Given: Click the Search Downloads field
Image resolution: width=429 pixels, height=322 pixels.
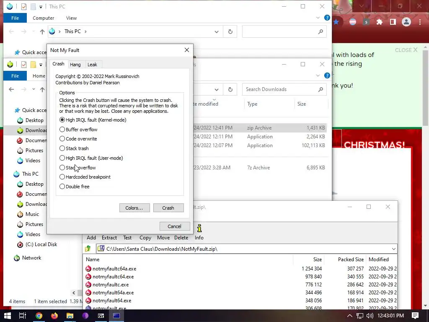Looking at the screenshot, I should 284,90.
